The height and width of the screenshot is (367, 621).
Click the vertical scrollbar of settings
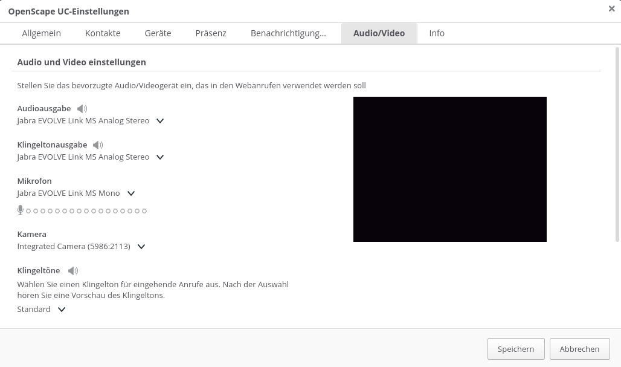point(617,145)
